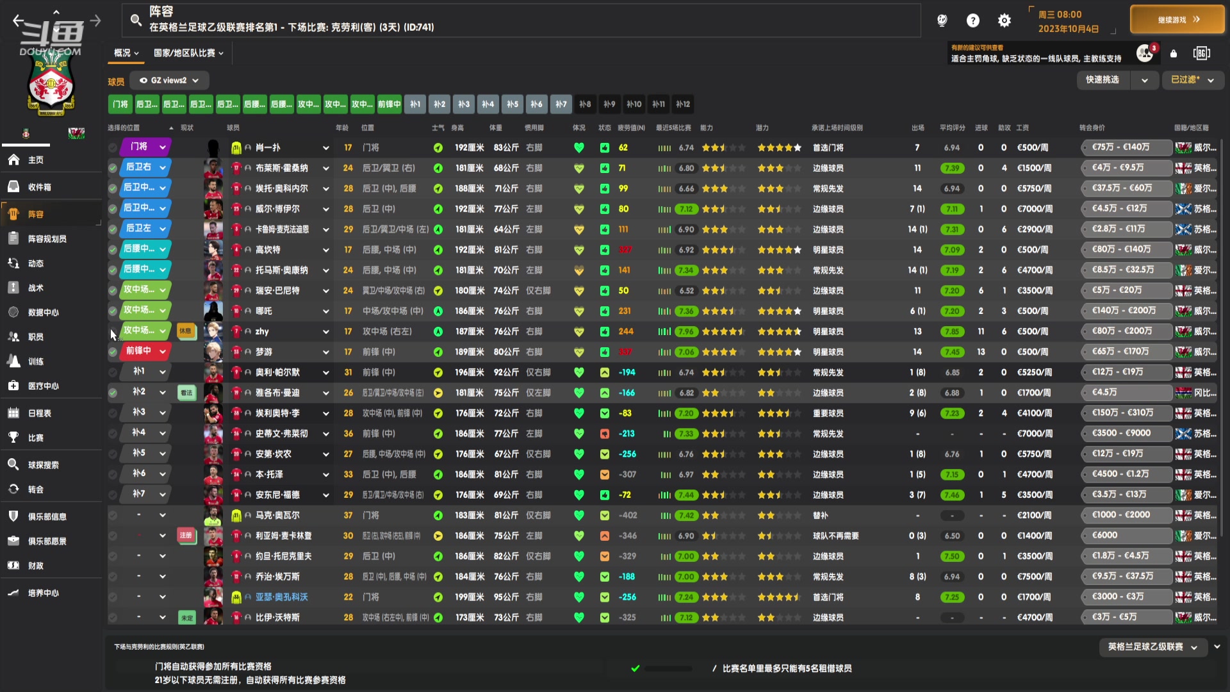Toggle selection circle for 奥利·帕尔默

pyautogui.click(x=113, y=372)
